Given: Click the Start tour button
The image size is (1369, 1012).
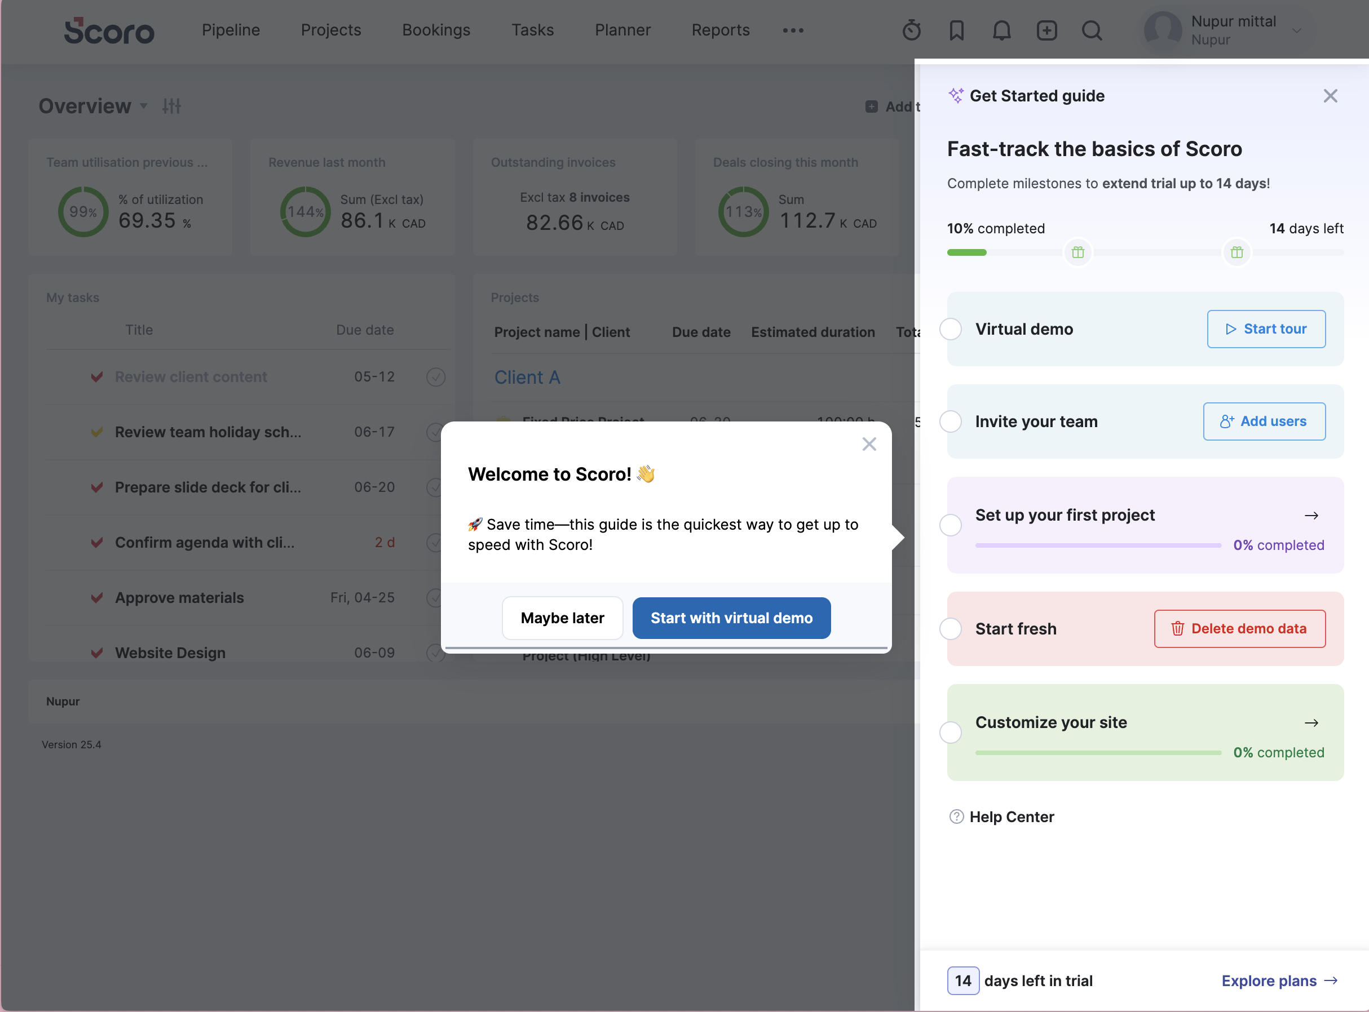Looking at the screenshot, I should pyautogui.click(x=1266, y=329).
